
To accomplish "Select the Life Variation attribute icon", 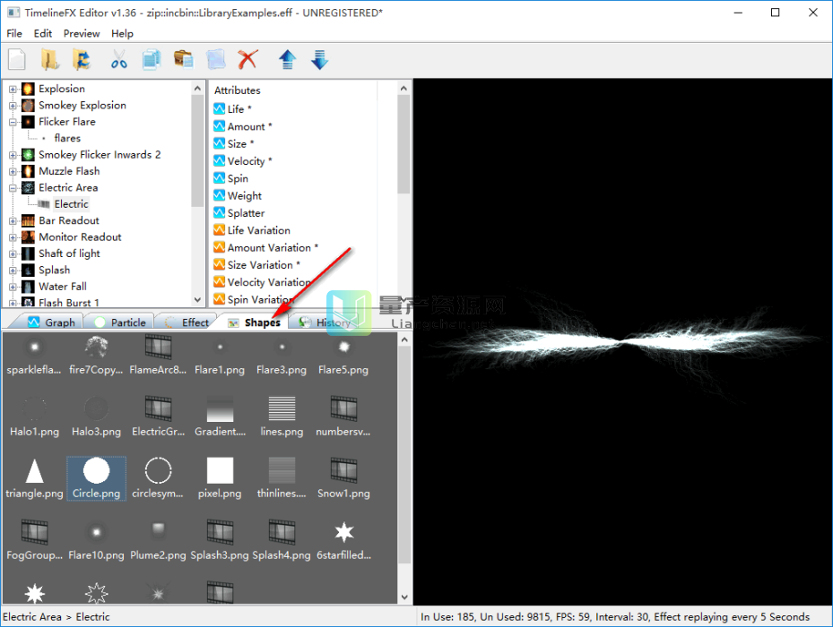I will pyautogui.click(x=220, y=230).
